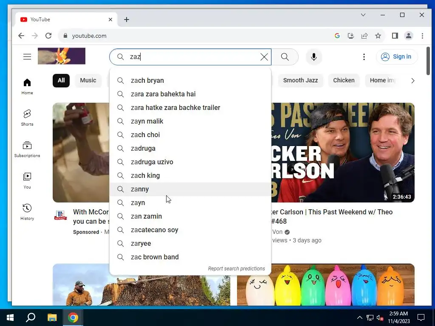Choose suggestion 'zayn'
This screenshot has width=435, height=326.
(x=190, y=202)
